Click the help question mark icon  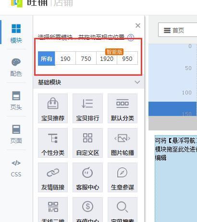tap(131, 38)
